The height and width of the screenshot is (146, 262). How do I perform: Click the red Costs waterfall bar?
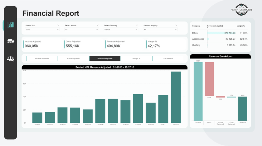pyautogui.click(x=209, y=79)
